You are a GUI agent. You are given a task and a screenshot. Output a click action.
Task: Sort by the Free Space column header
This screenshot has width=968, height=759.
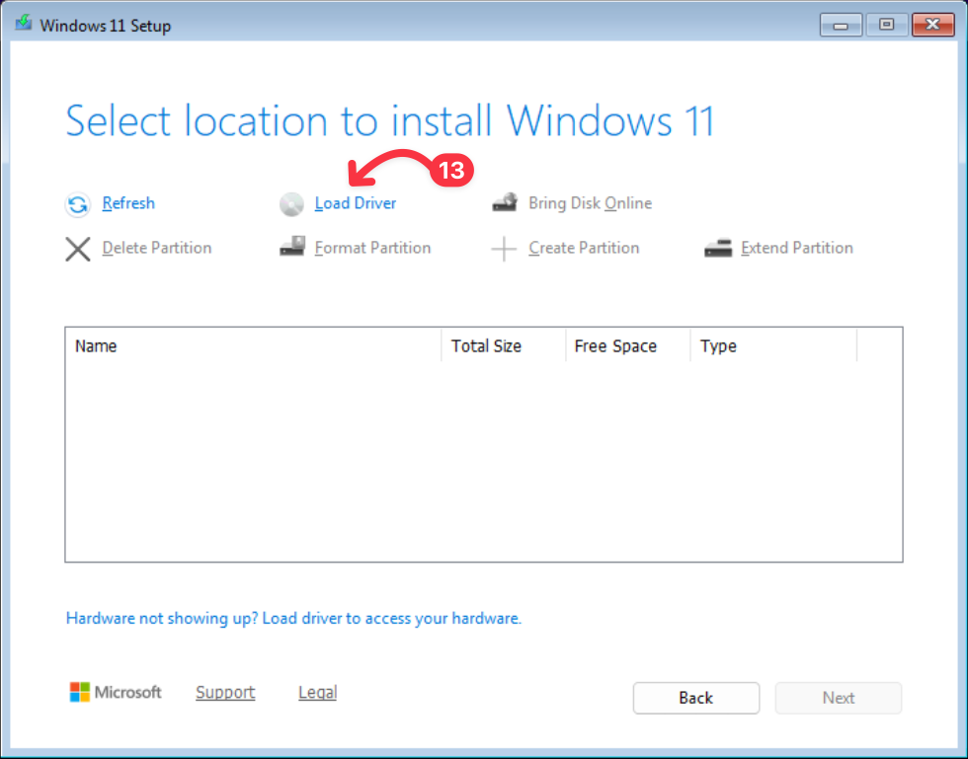click(627, 346)
